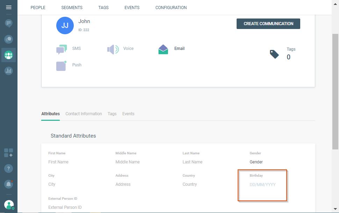Switch to the Events profile tab
This screenshot has height=213, width=339.
(x=128, y=114)
